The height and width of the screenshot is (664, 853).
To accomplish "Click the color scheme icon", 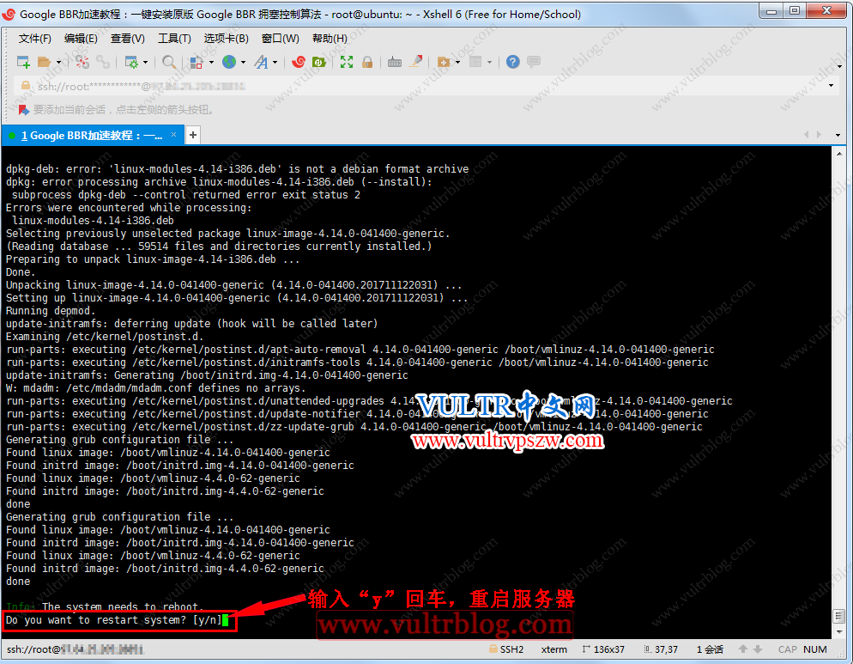I will (x=196, y=62).
